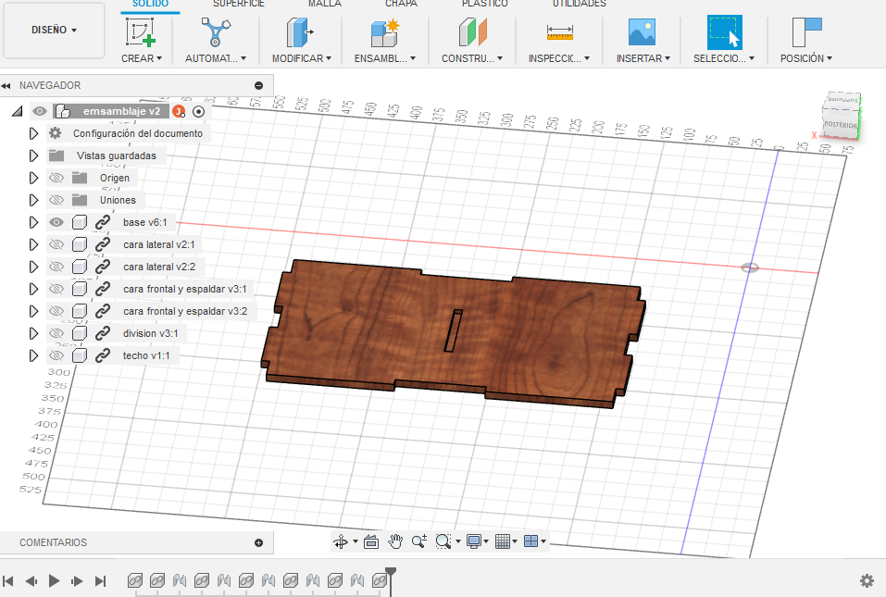
Task: Select the Inspect measure icon
Action: pos(560,32)
